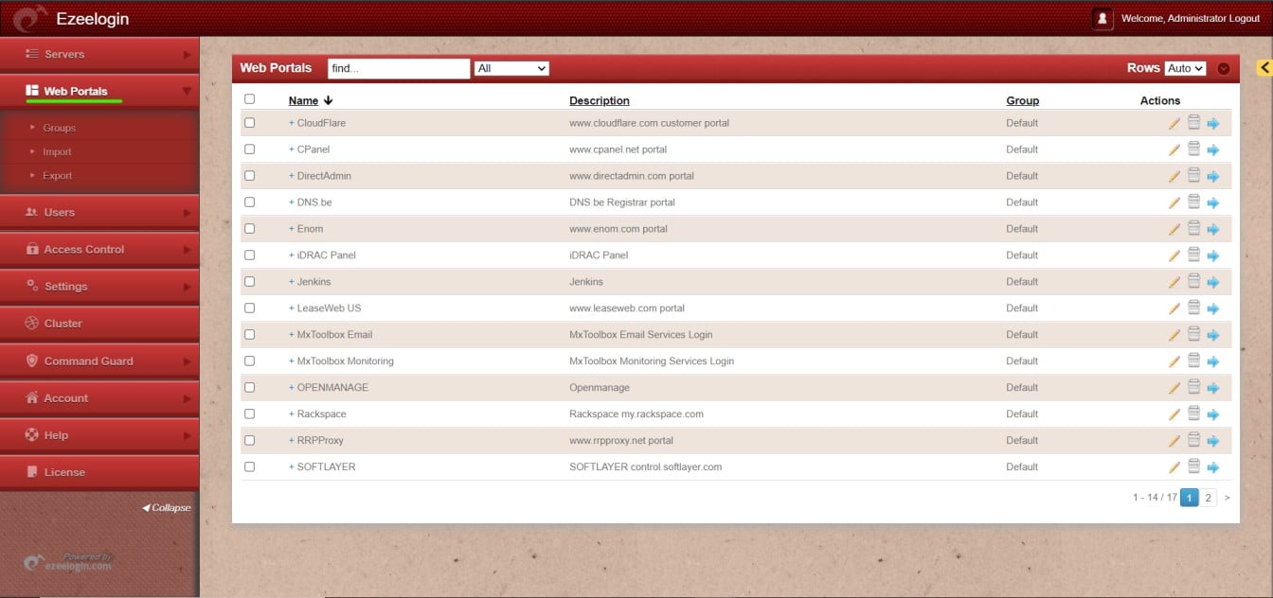Open the Rows Auto dropdown
The image size is (1273, 598).
click(1185, 68)
